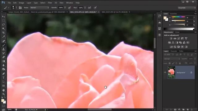The width and height of the screenshot is (198, 111).
Task: Add a Channel Mixer adjustment
Action: pyautogui.click(x=184, y=43)
